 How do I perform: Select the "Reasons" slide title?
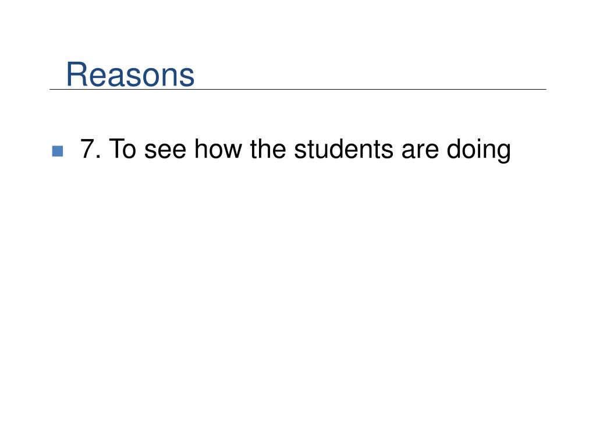(130, 74)
